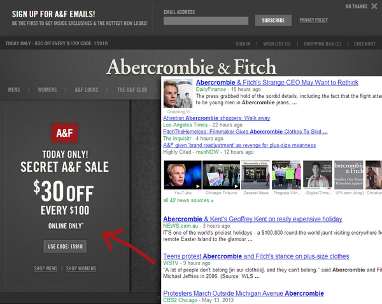The height and width of the screenshot is (304, 382).
Task: Click the red A&F logo badge
Action: (x=64, y=133)
